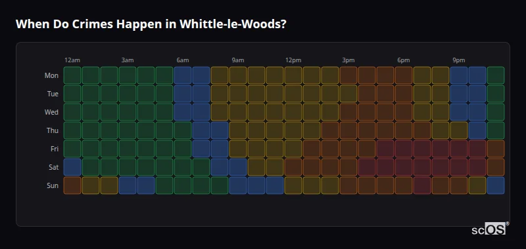Select the blue Monday 6am cell
526x249 pixels.
tap(183, 75)
